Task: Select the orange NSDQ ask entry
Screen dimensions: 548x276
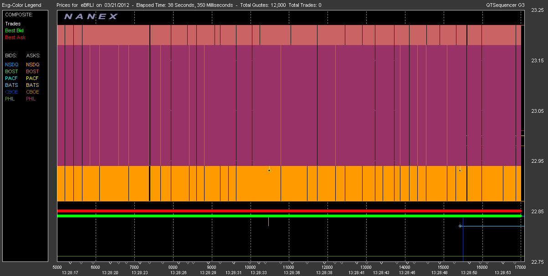Action: [33, 65]
